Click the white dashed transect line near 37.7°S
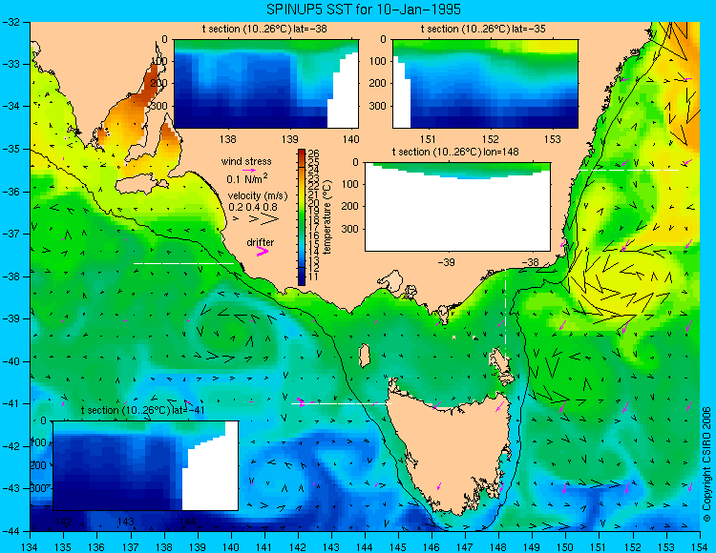The width and height of the screenshot is (716, 553). (183, 263)
